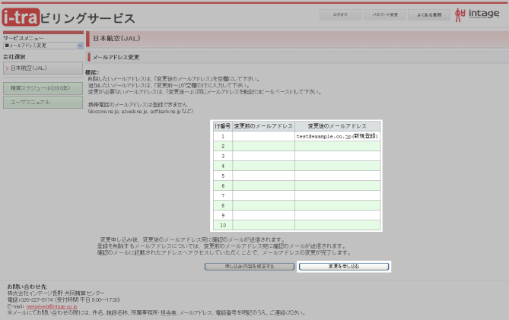Viewport: 509px width, 320px height.
Task: Click the 日本航空(JAL) page heading
Action: [116, 38]
